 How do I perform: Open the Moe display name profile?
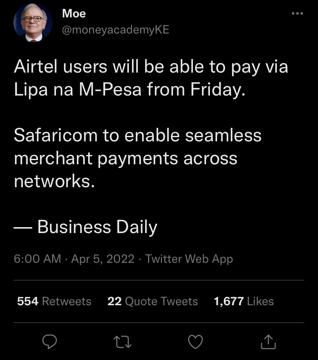74,13
